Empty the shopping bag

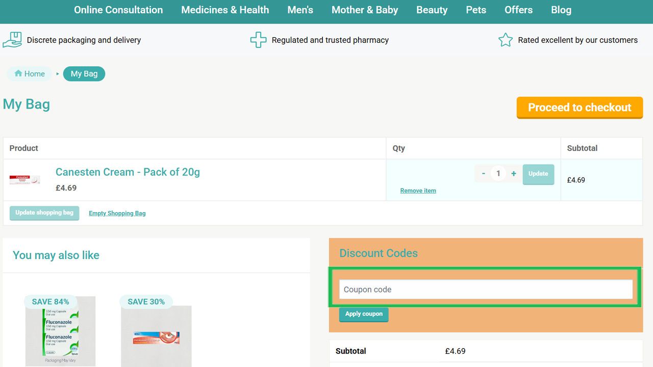pyautogui.click(x=117, y=213)
